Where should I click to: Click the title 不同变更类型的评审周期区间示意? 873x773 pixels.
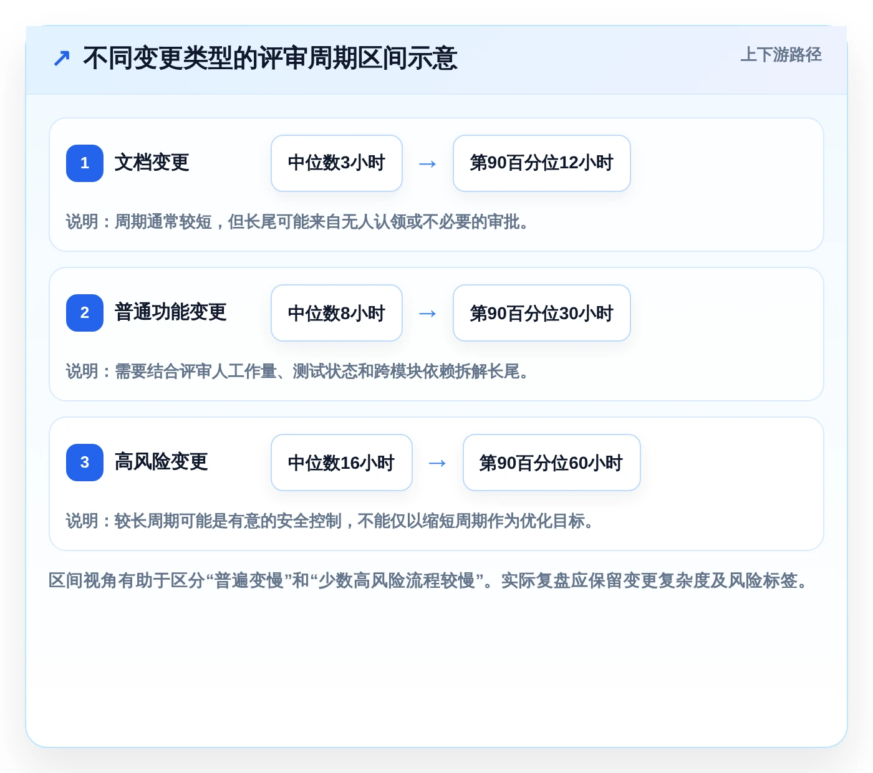(x=270, y=59)
